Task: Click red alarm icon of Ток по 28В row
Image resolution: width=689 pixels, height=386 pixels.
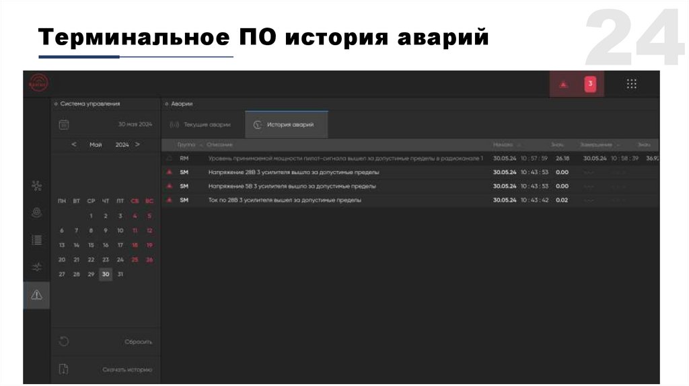Action: pos(169,200)
